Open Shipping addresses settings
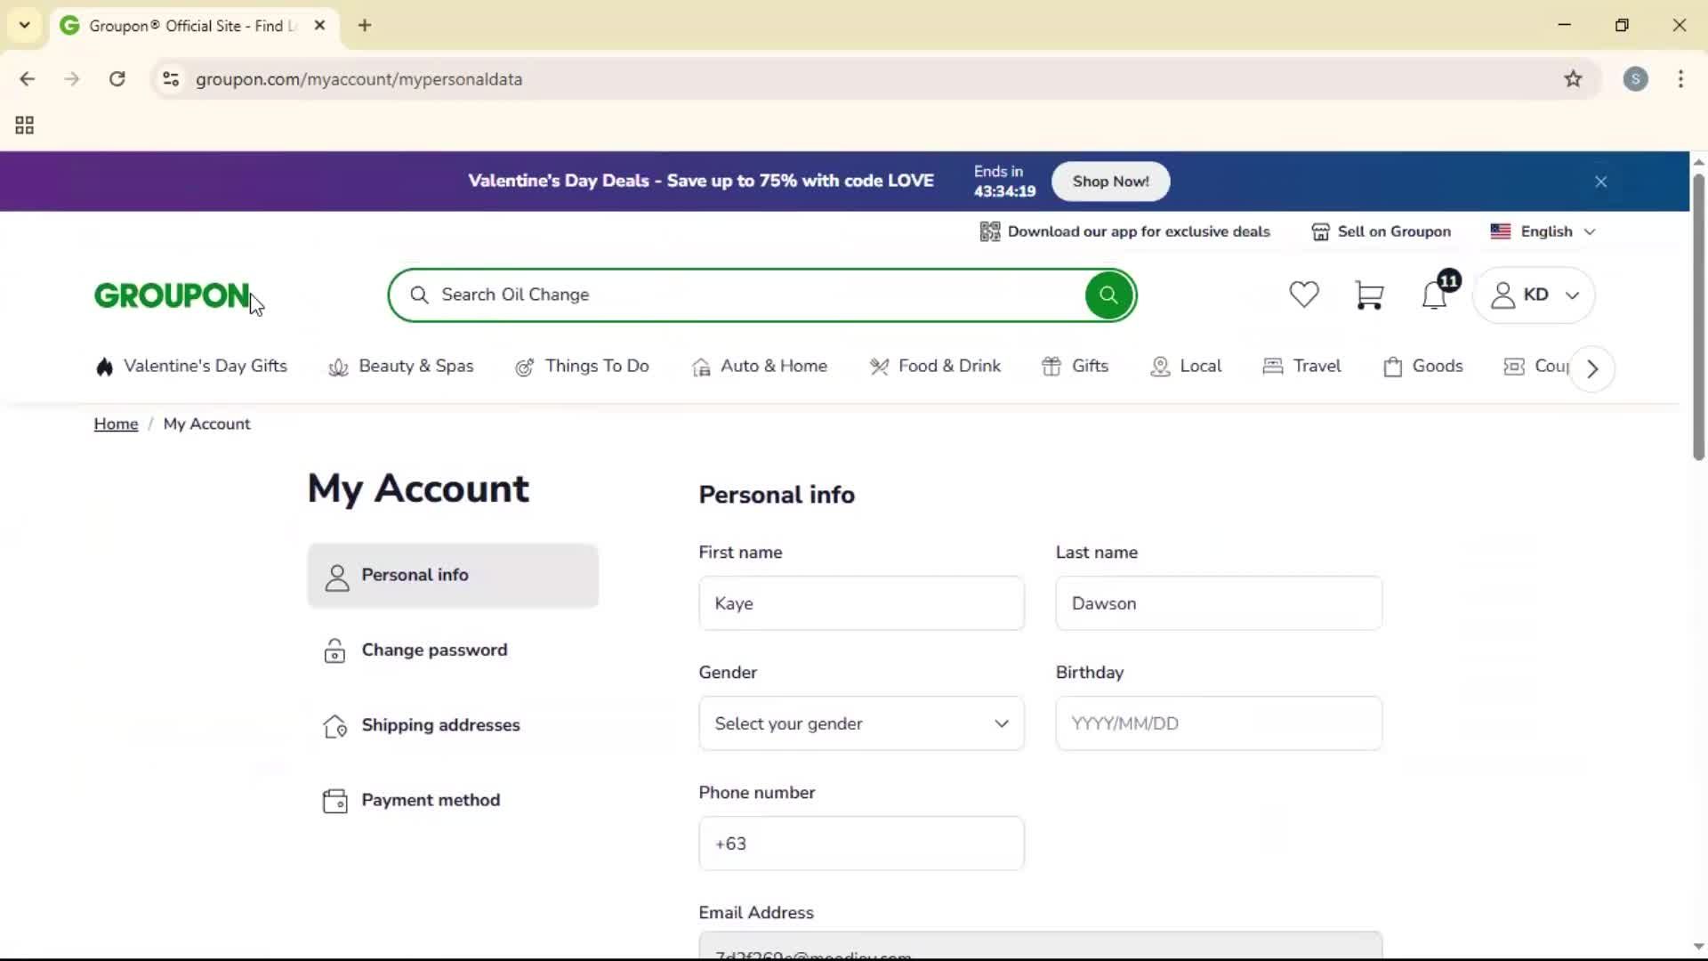Viewport: 1708px width, 961px height. click(440, 724)
